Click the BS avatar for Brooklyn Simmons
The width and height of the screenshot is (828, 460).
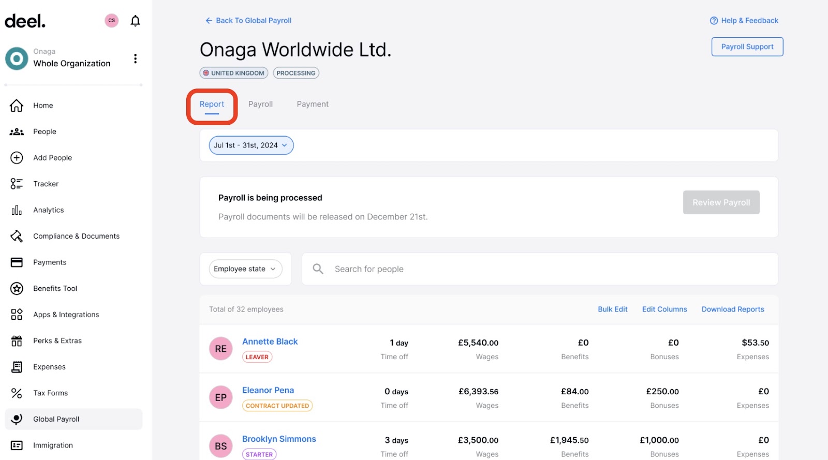click(221, 446)
